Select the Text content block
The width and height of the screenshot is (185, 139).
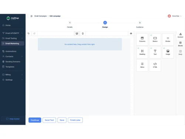click(155, 52)
